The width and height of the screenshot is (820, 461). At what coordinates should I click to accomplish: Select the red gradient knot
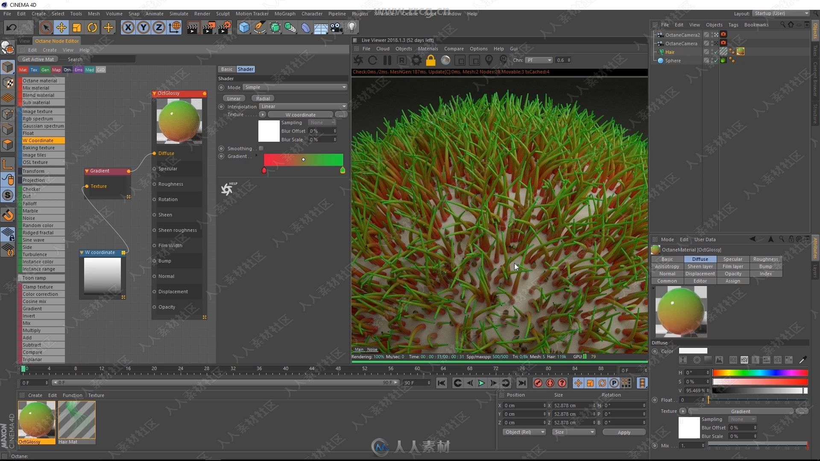pos(264,171)
